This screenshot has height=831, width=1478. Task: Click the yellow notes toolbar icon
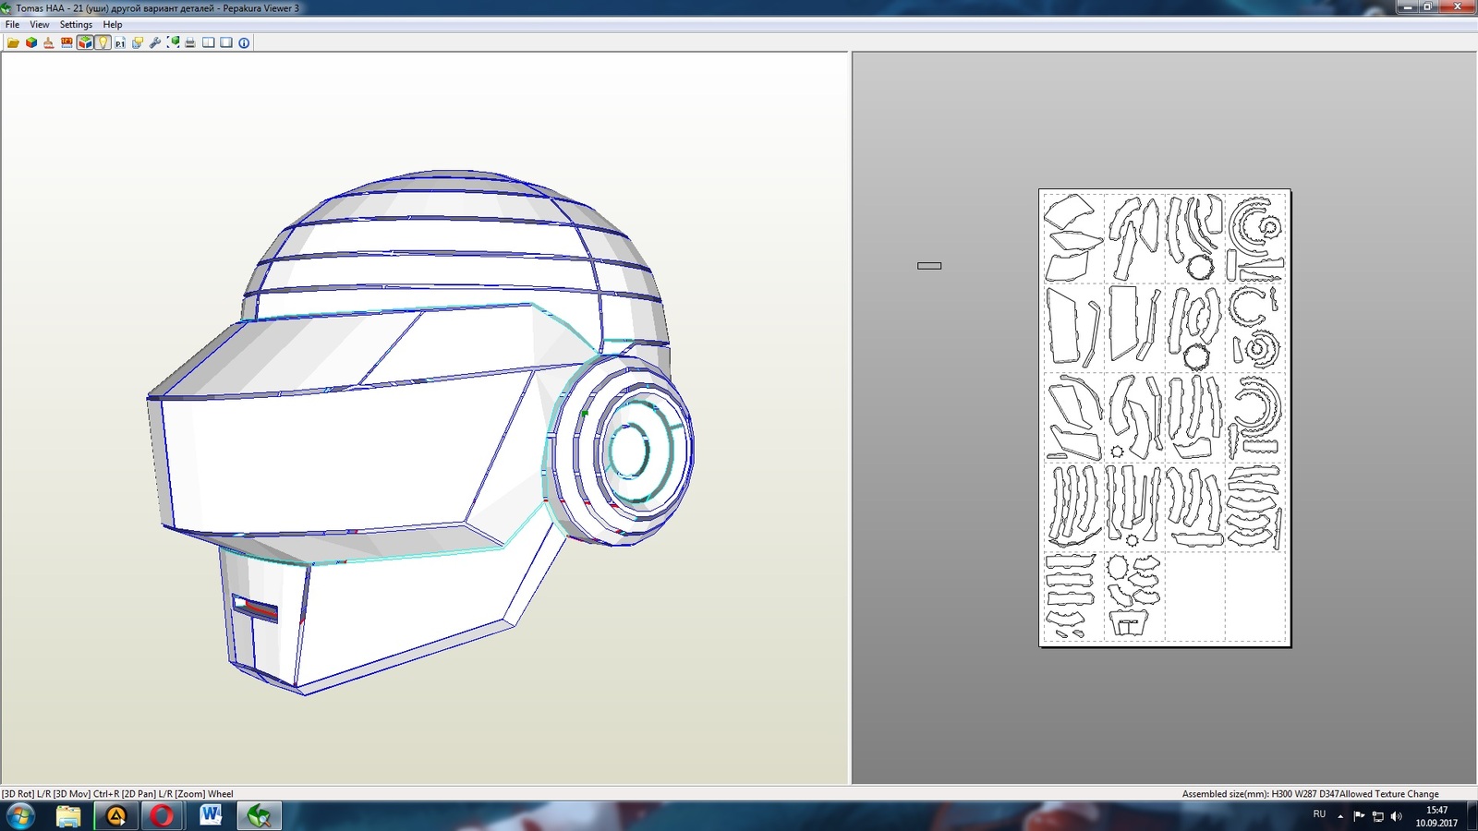pos(137,42)
